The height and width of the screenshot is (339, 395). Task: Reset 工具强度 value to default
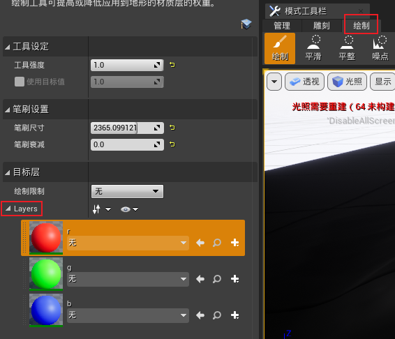point(172,65)
